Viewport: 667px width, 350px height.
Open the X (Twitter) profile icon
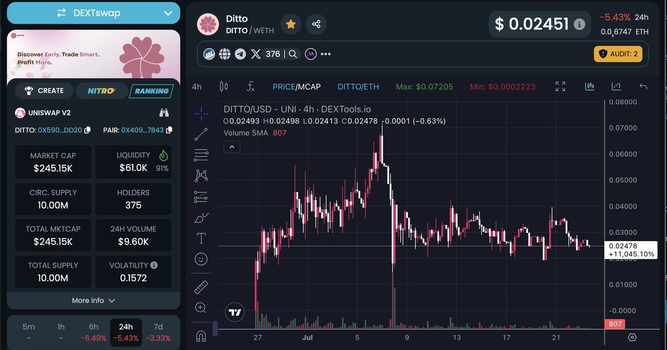256,54
